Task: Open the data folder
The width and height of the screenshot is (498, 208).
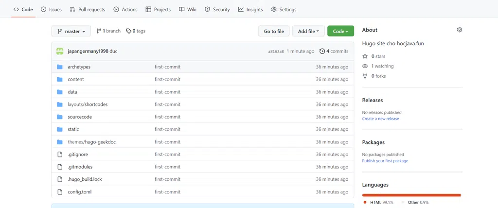Action: 72,92
